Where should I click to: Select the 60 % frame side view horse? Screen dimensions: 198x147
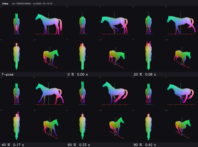pyautogui.click(x=115, y=92)
